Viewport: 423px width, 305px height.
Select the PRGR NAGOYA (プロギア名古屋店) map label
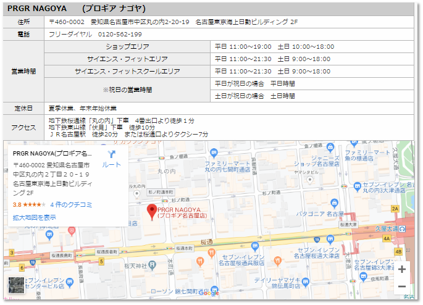pyautogui.click(x=182, y=212)
